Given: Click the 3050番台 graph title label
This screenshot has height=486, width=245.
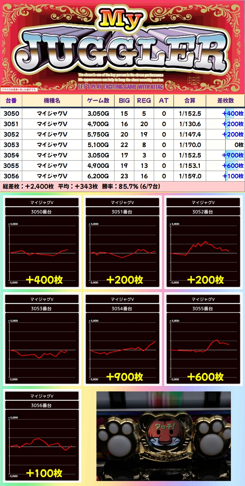Looking at the screenshot, I should 42,212.
